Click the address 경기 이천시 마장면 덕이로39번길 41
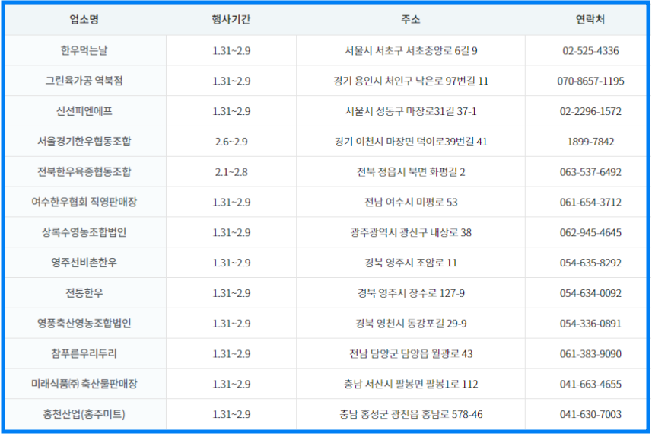 coord(411,142)
